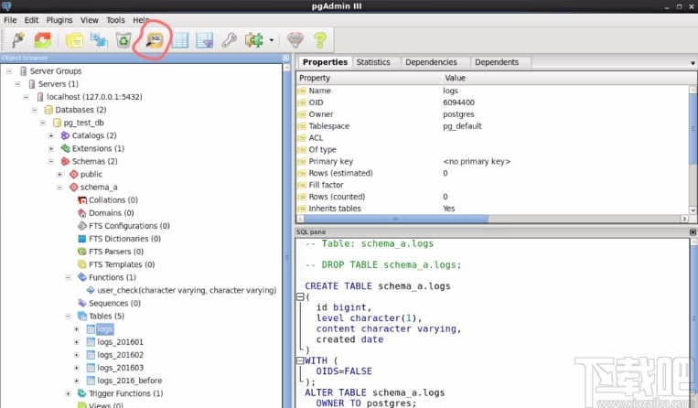This screenshot has height=408, width=698.
Task: Drop the selected object with trash icon
Action: coord(123,40)
